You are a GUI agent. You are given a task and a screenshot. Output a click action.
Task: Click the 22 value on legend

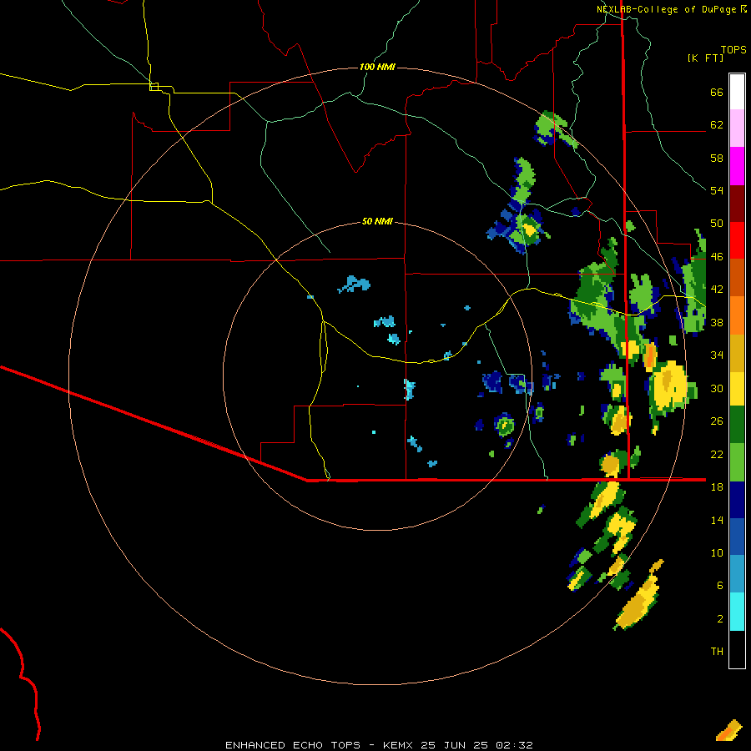[x=717, y=454]
